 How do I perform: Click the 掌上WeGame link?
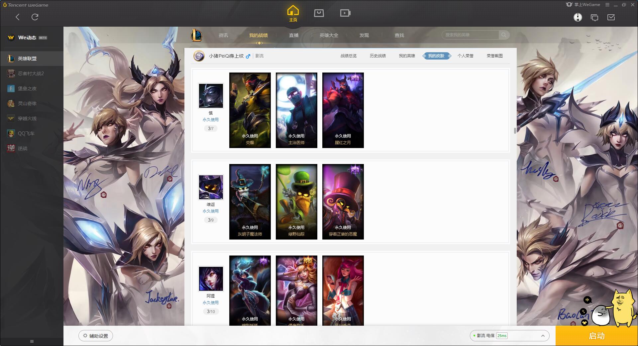tap(583, 5)
